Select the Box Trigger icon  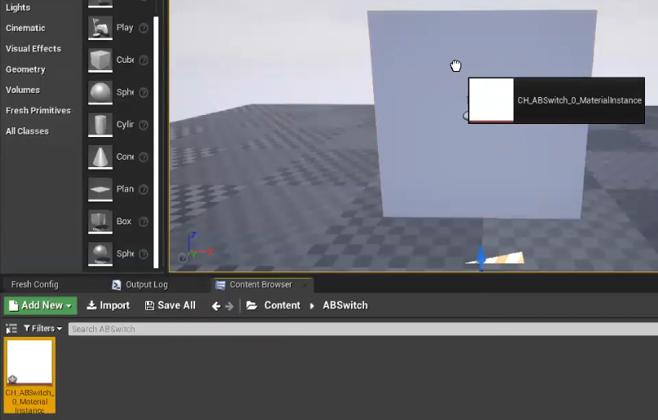click(100, 221)
